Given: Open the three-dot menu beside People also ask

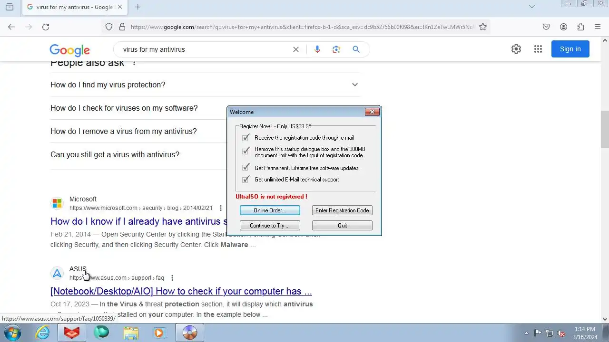Looking at the screenshot, I should 134,63.
